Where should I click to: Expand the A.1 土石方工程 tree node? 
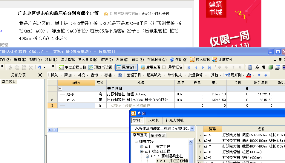pyautogui.click(x=142, y=147)
